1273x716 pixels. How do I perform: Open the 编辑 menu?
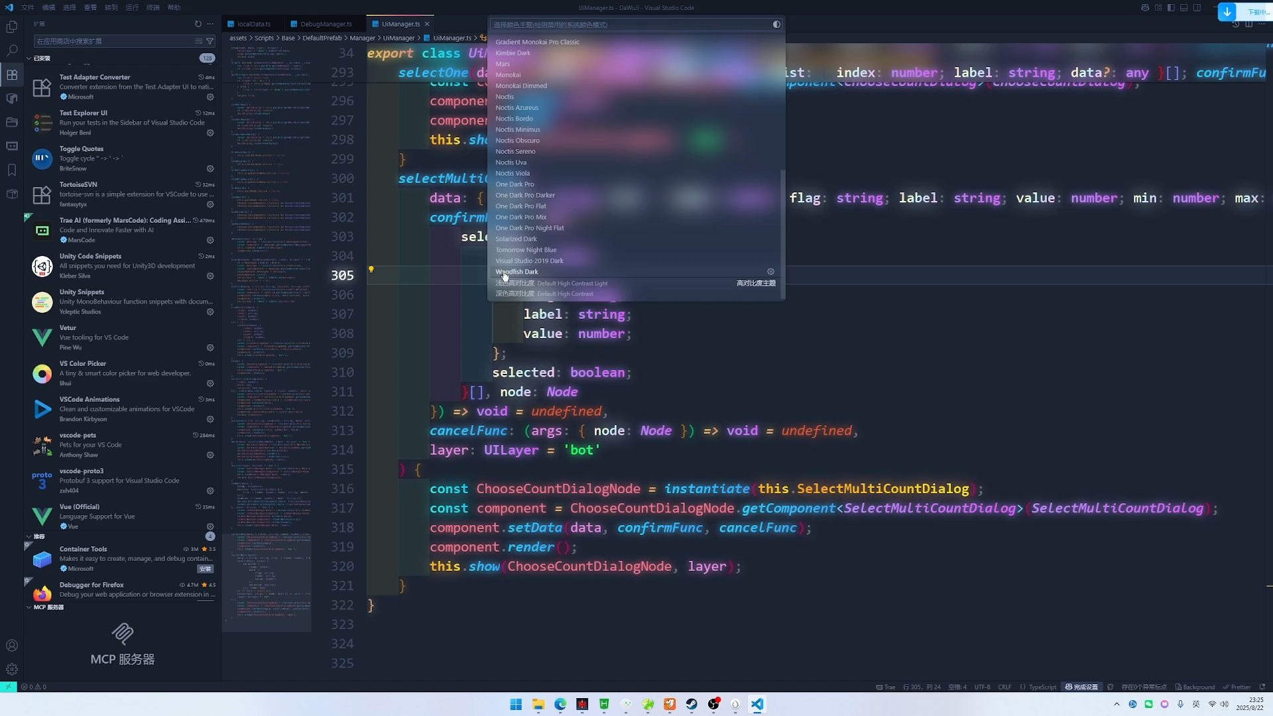pyautogui.click(x=48, y=7)
